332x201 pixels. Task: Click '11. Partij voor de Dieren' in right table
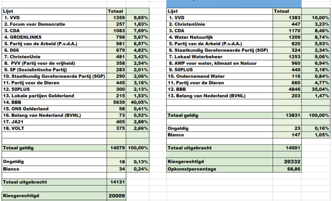click(220, 83)
